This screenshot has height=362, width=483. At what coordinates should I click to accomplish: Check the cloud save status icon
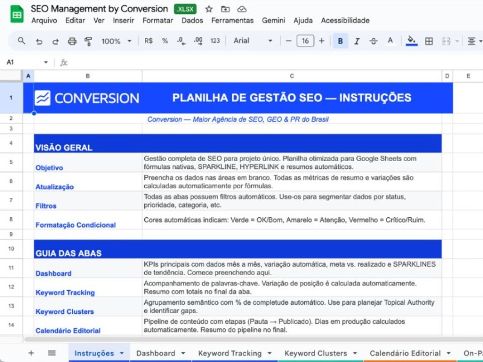click(x=242, y=9)
